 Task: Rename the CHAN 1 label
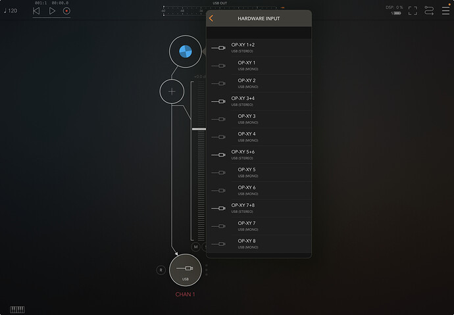pos(186,294)
